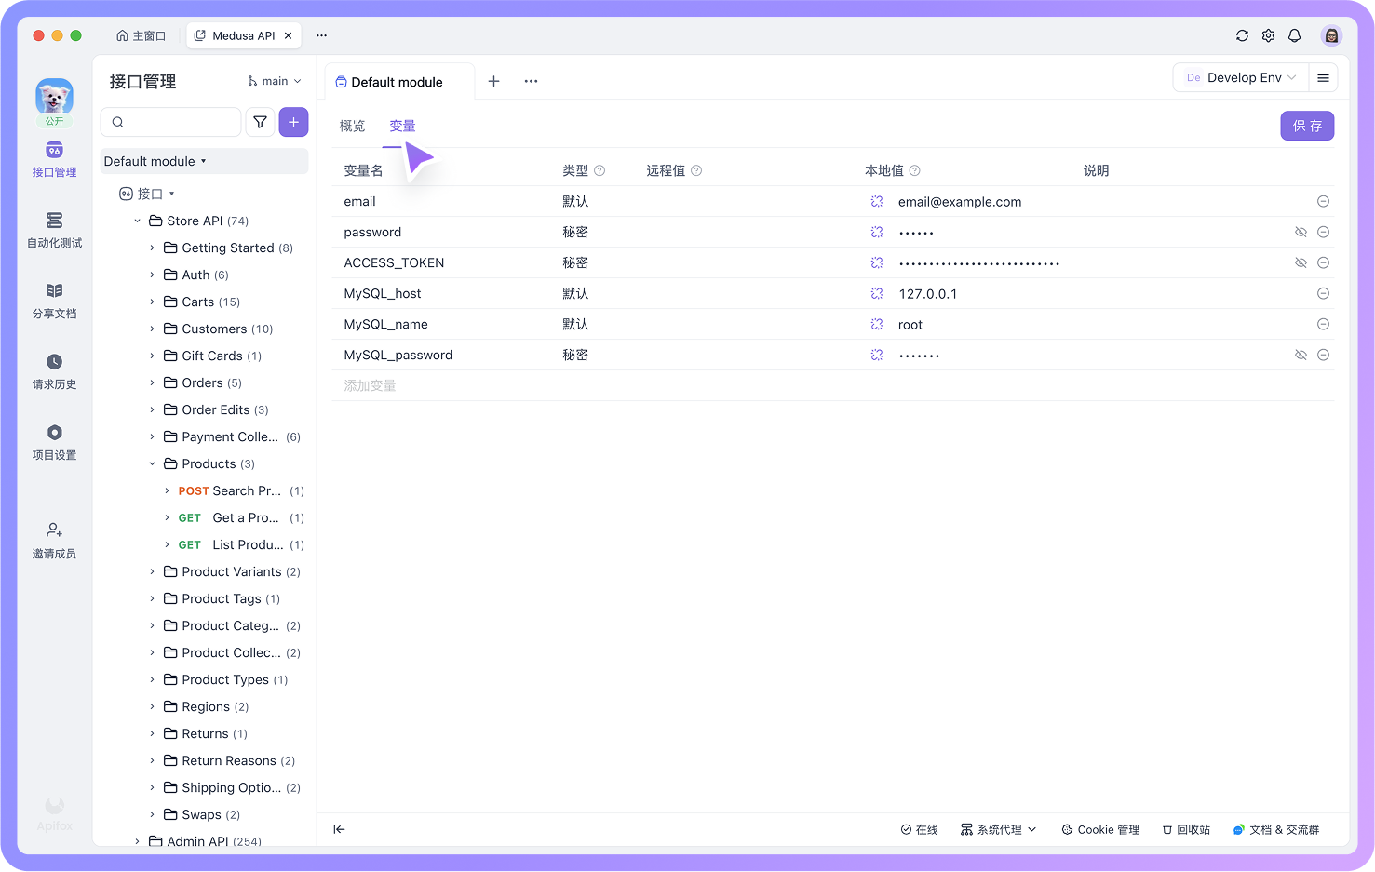Click 在线 status in the footer
1375x872 pixels.
click(920, 829)
